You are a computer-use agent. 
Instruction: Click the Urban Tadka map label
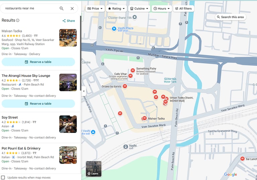181,99
